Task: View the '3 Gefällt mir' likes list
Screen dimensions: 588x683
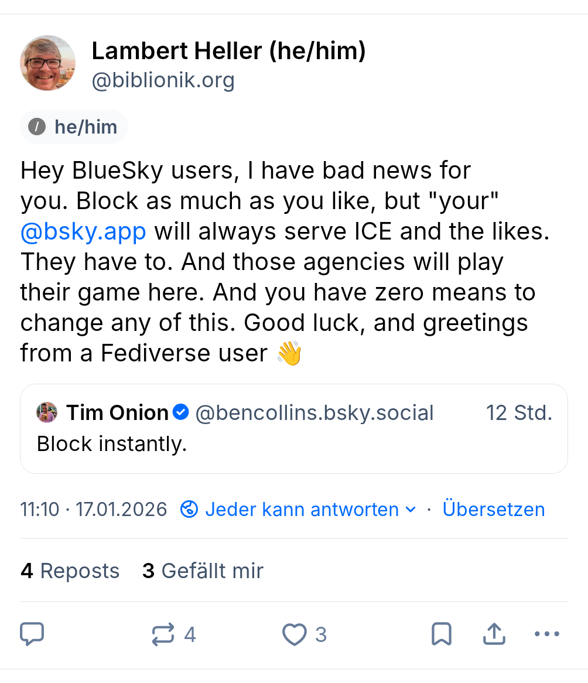Action: point(203,571)
